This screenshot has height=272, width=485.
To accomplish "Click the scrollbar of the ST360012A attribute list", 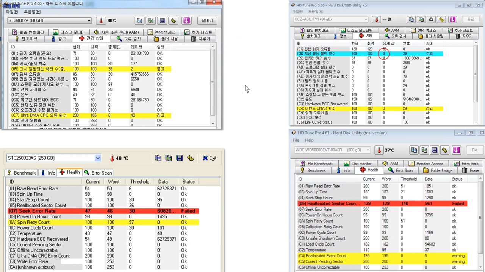I will pyautogui.click(x=212, y=83).
